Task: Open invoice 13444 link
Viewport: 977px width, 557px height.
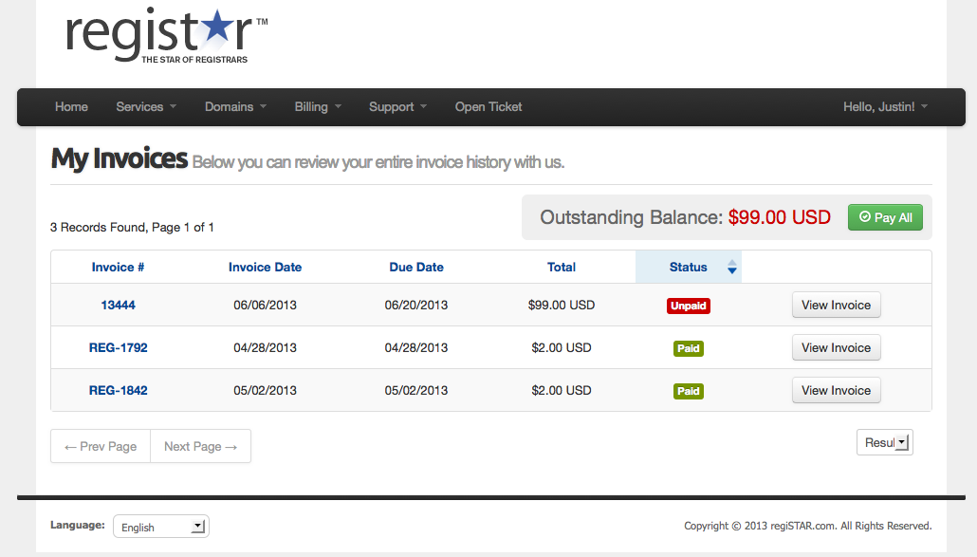Action: click(x=119, y=306)
